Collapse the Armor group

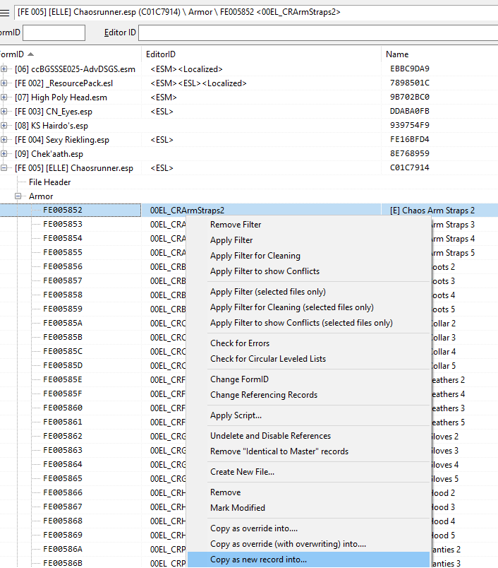click(x=18, y=196)
